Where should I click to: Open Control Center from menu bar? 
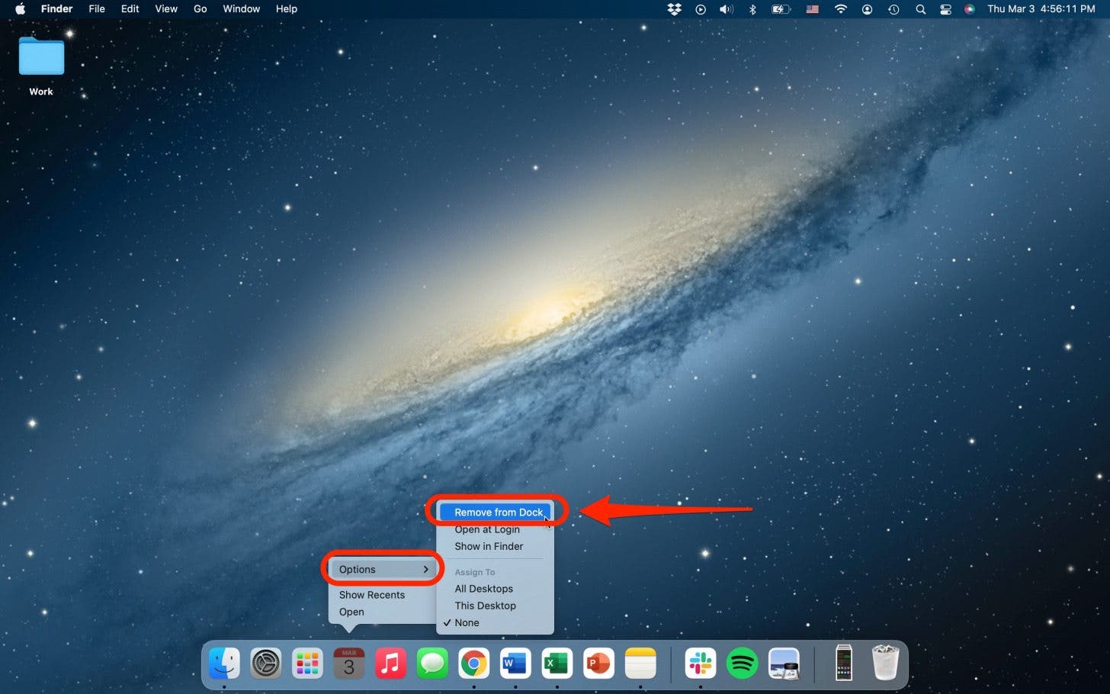click(x=945, y=9)
